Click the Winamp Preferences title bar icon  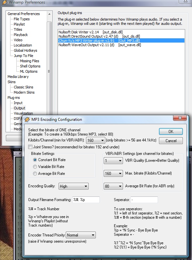5,2
